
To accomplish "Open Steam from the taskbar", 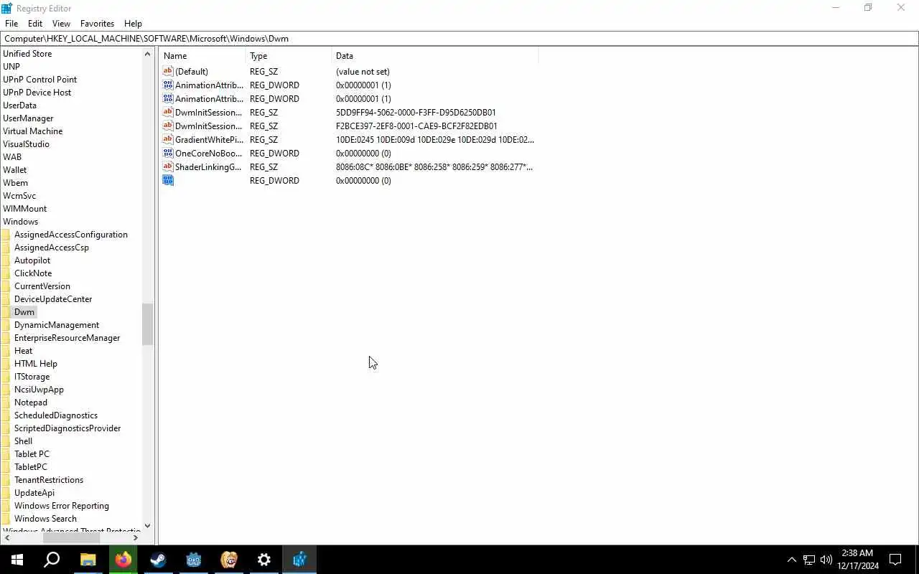I will pos(158,560).
